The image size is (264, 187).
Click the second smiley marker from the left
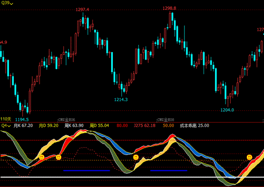point(59,157)
